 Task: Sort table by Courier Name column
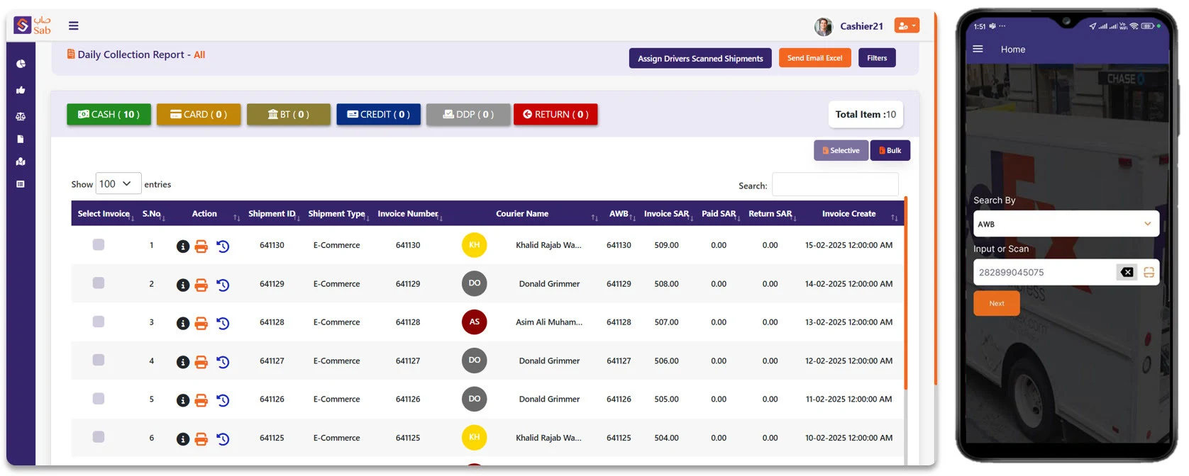tap(522, 213)
